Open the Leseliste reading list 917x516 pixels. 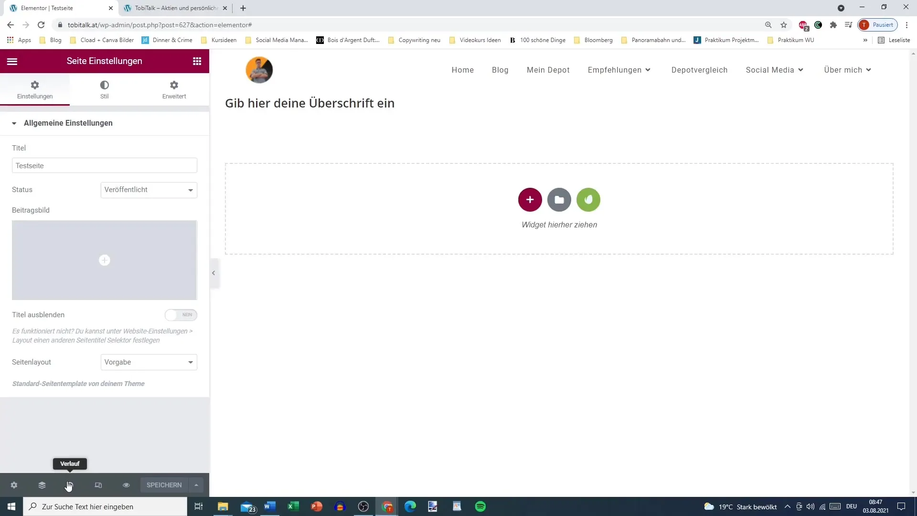[894, 40]
